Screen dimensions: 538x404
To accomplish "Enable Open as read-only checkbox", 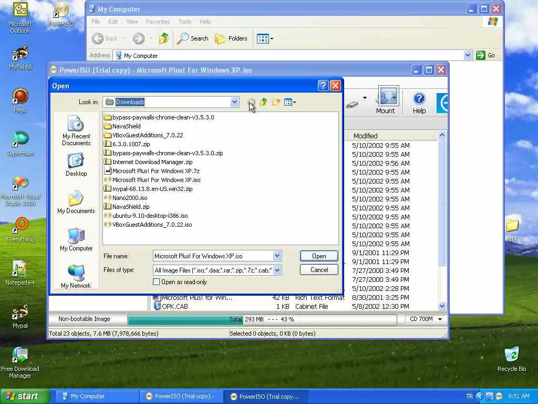I will pos(156,282).
